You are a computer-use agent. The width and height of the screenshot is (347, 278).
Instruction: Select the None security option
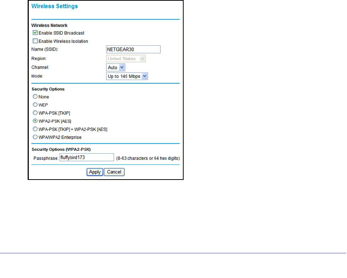point(35,97)
